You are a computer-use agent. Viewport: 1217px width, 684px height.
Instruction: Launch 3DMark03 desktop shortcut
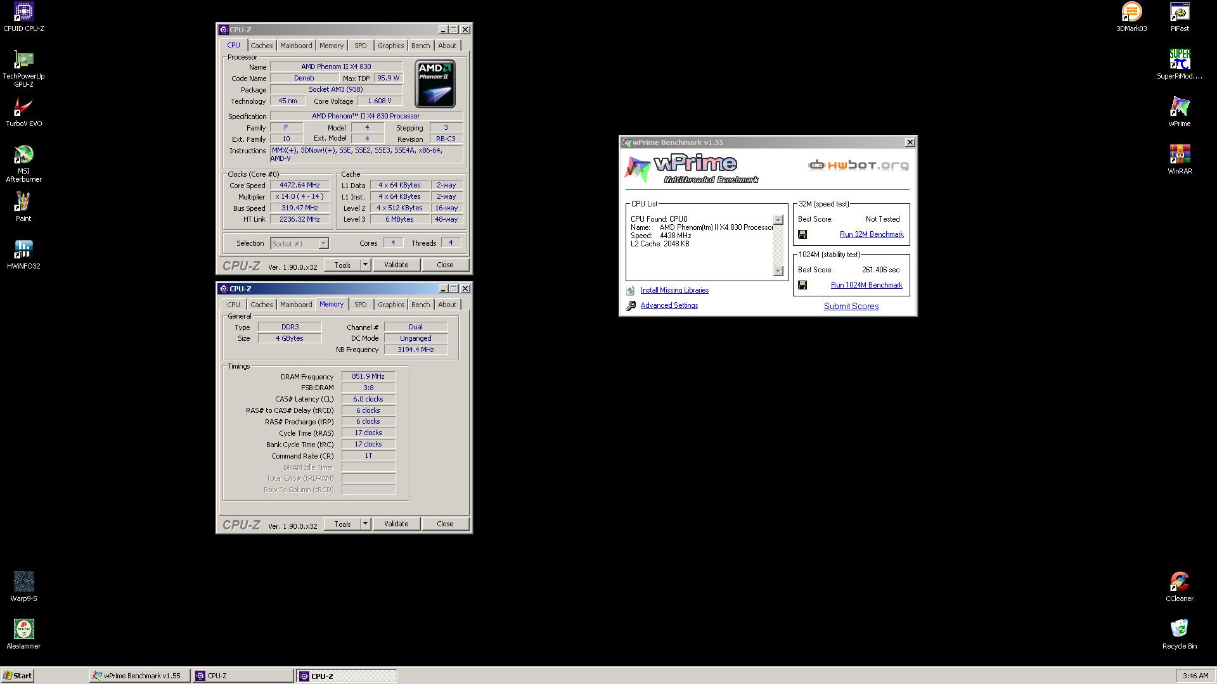tap(1131, 17)
